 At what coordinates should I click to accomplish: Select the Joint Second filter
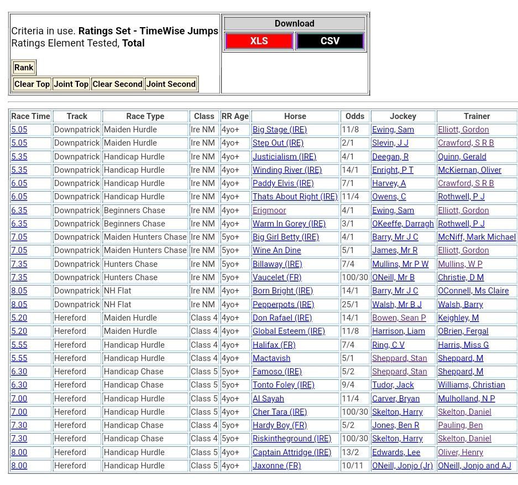coord(171,84)
